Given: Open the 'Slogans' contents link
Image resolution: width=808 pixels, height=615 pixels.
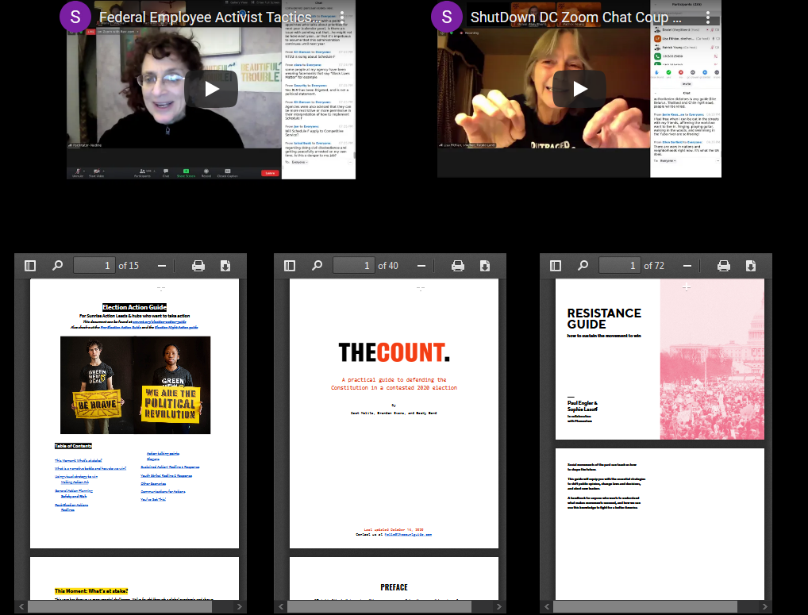Looking at the screenshot, I should click(153, 459).
